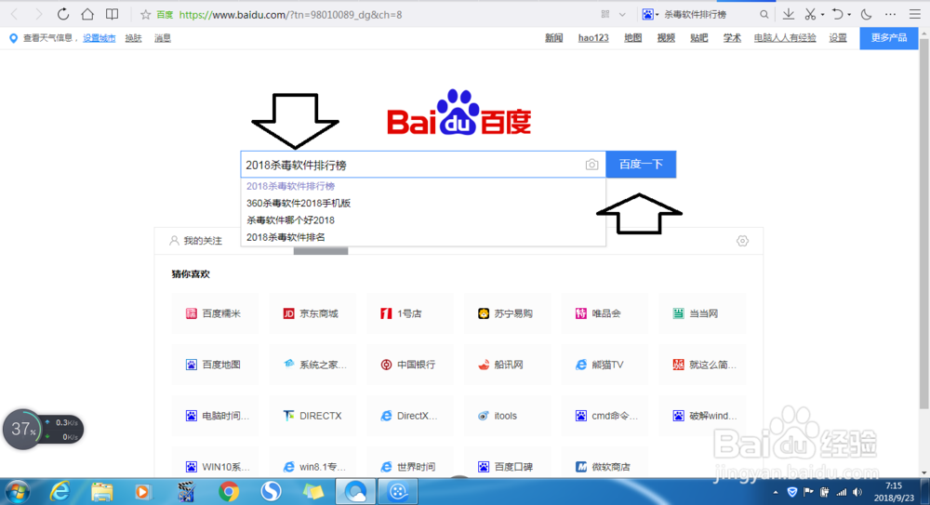Click the 设置城市 link
The width and height of the screenshot is (930, 505).
[x=100, y=38]
